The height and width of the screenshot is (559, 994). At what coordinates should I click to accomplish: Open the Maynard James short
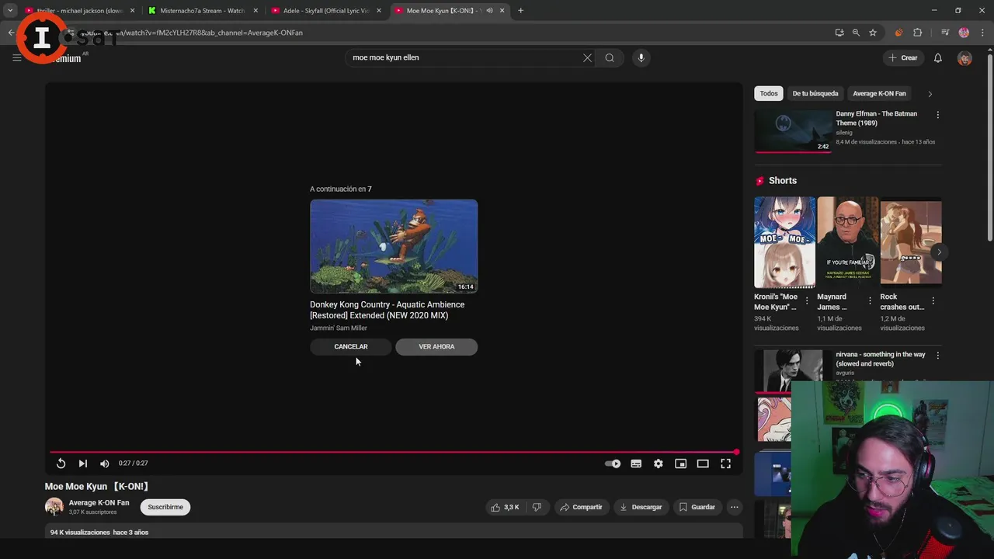(847, 242)
